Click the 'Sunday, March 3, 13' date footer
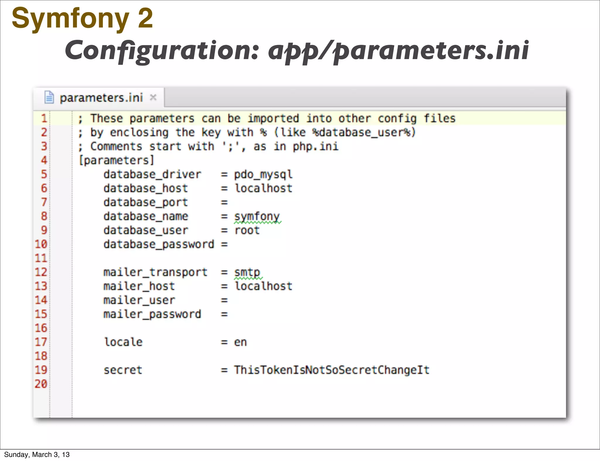 37,455
